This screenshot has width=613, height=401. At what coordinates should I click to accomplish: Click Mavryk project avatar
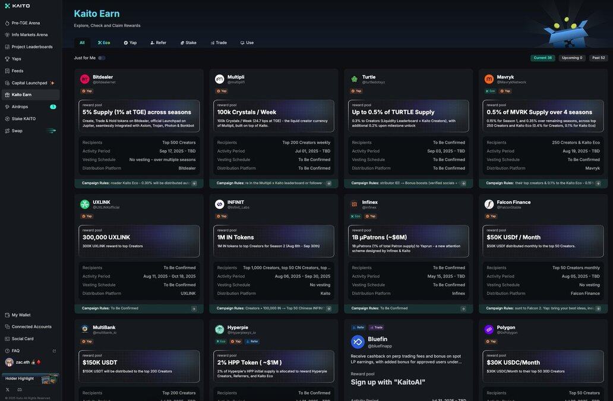tap(489, 80)
